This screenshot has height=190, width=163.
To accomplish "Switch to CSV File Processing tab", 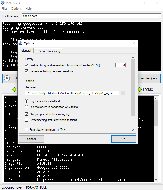I will point(48,51).
